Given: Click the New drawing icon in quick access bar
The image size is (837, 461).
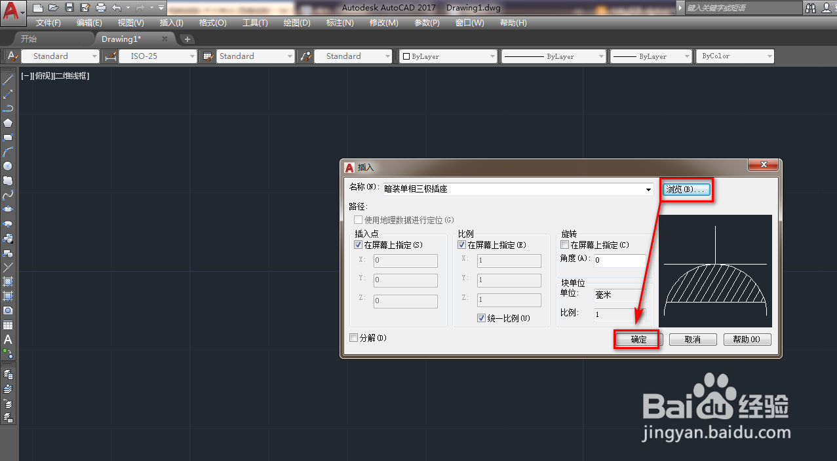Looking at the screenshot, I should coord(38,8).
